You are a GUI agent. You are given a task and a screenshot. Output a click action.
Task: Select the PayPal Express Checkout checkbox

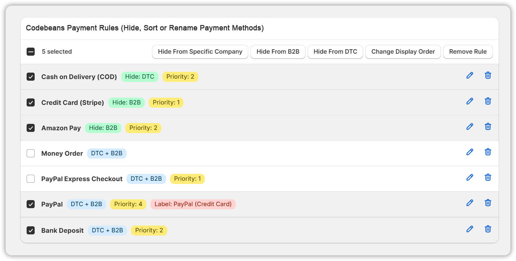(31, 179)
